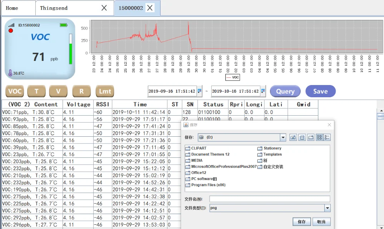The width and height of the screenshot is (384, 229).
Task: Select row with time 2019-09-29 14:02:57
Action: tap(91, 218)
